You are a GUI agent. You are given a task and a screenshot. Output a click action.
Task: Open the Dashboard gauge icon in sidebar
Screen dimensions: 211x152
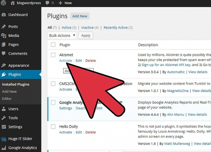(x=4, y=15)
